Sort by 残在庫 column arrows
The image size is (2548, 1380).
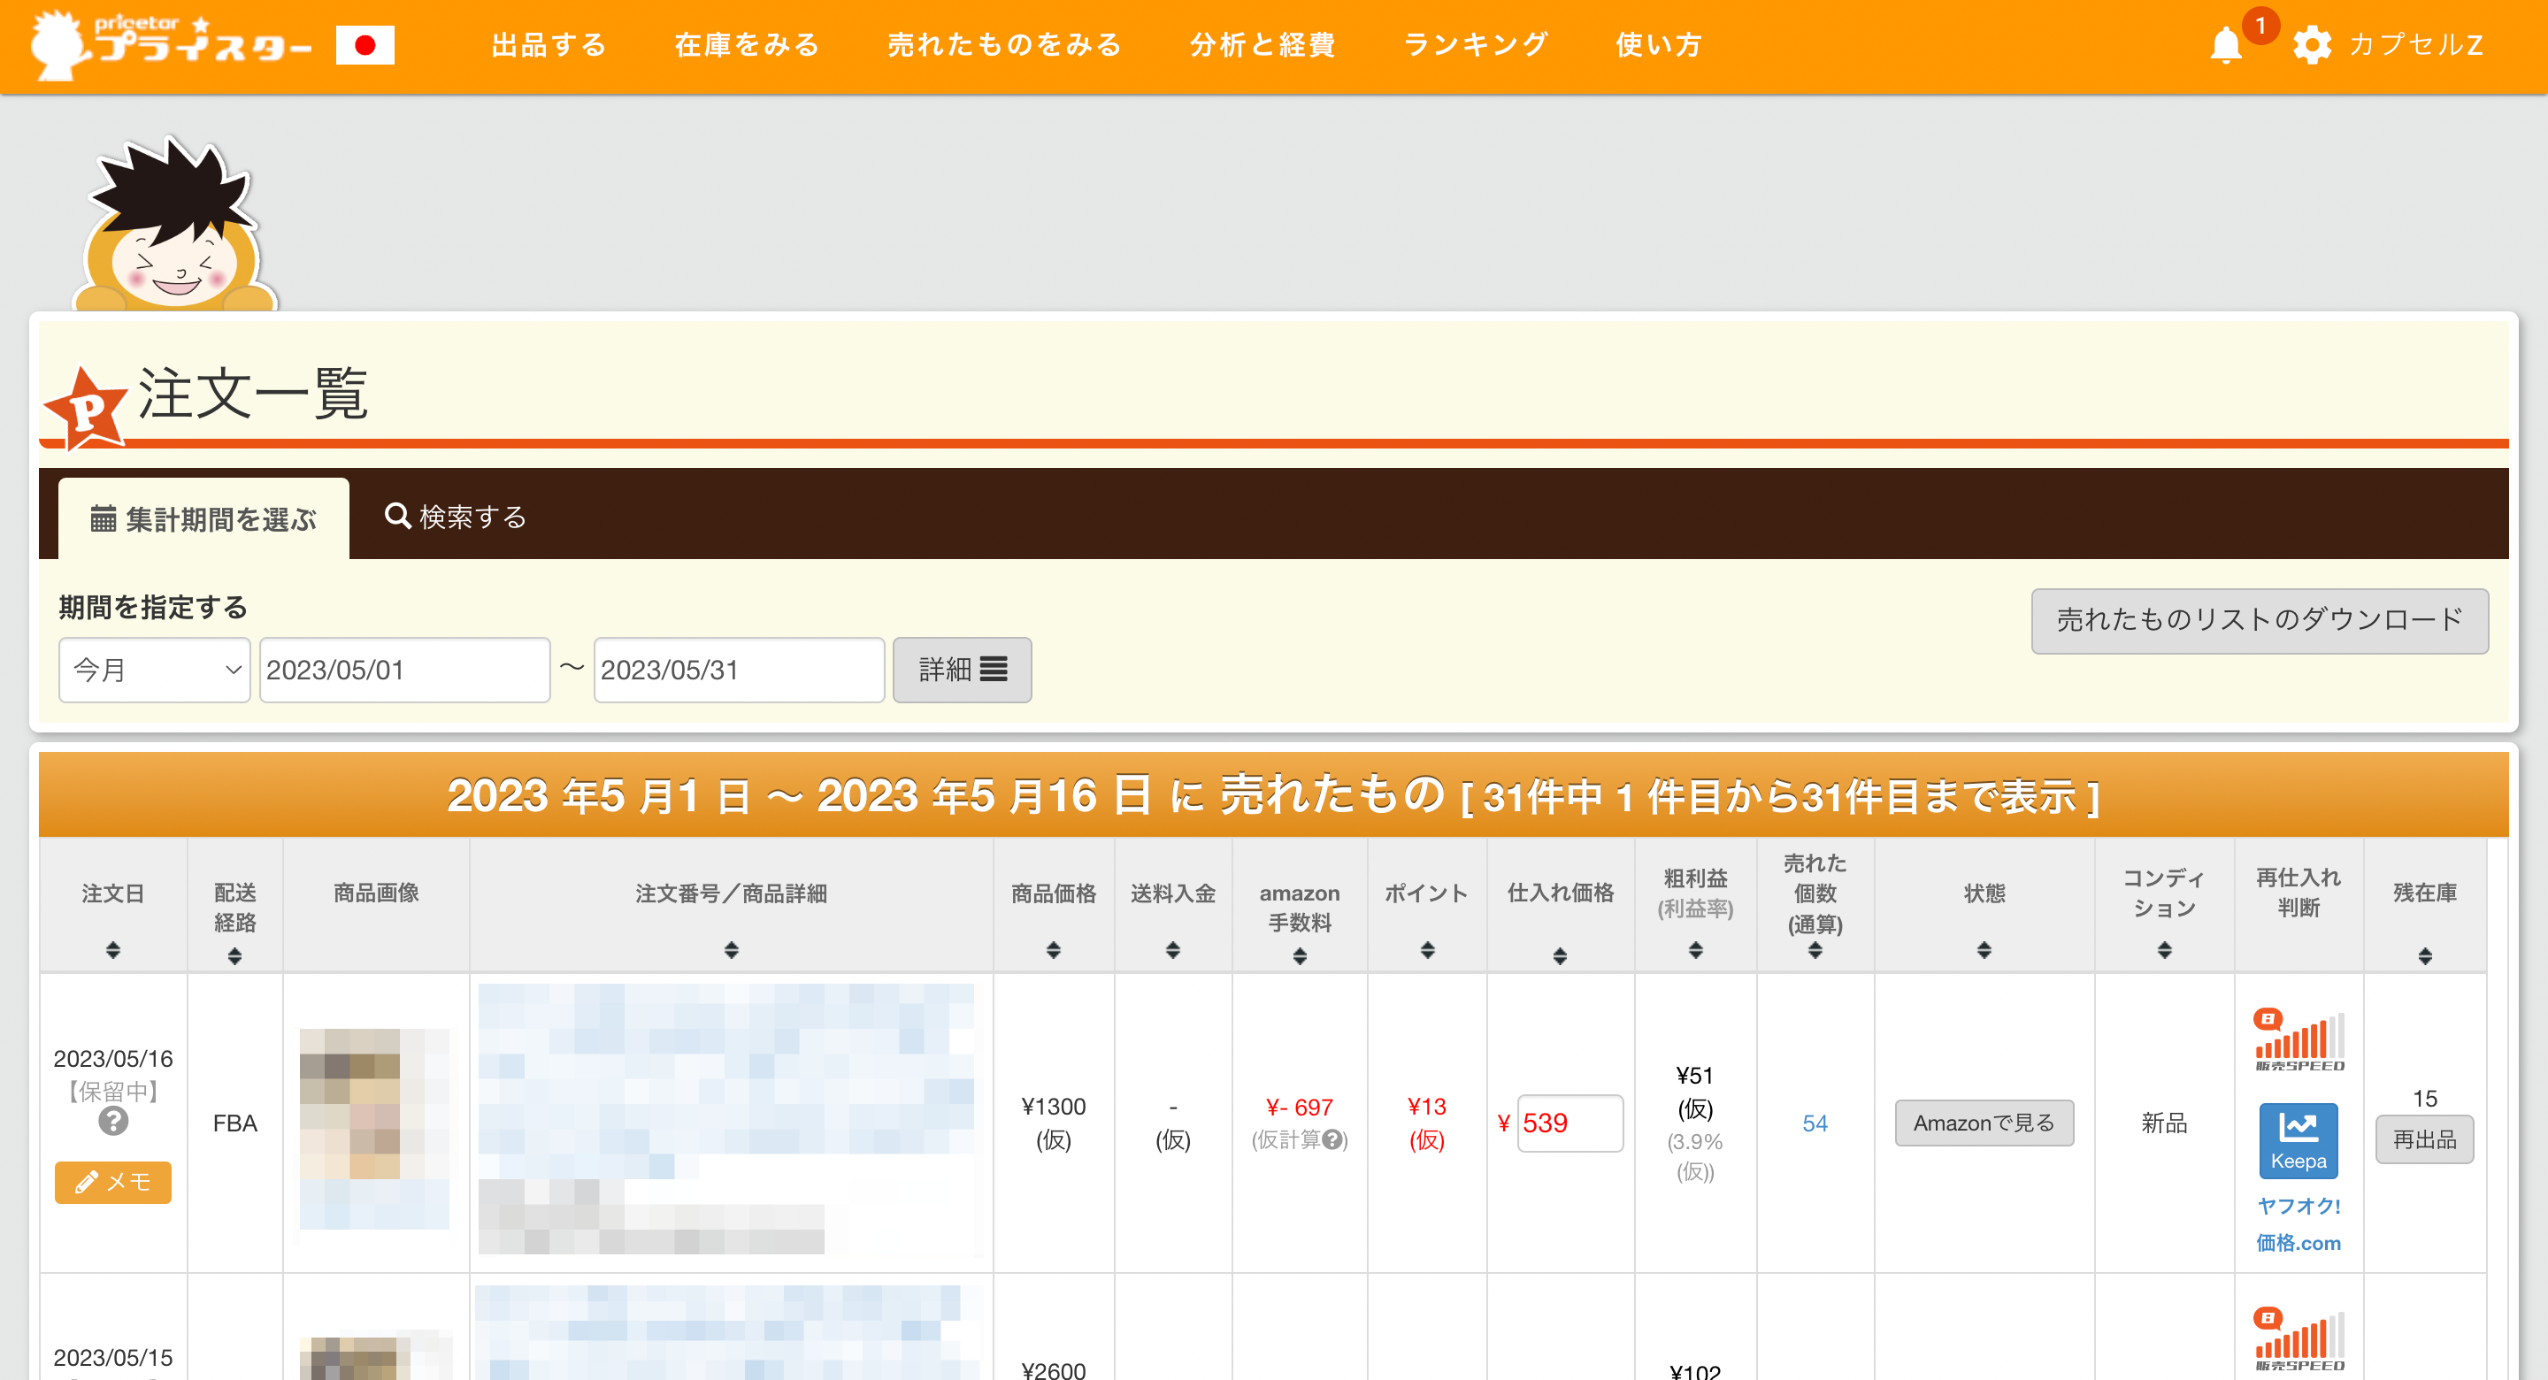(2424, 956)
